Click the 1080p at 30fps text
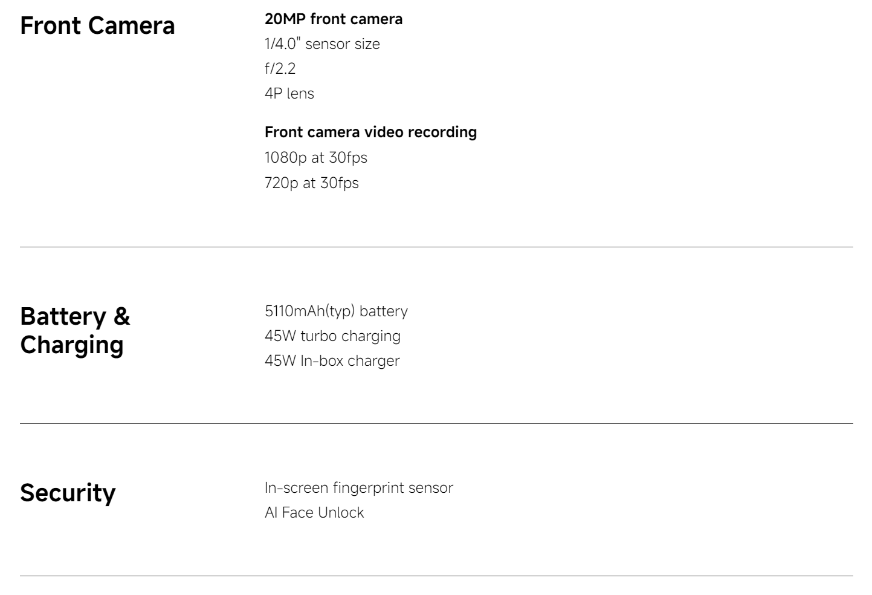Image resolution: width=872 pixels, height=595 pixels. [315, 157]
